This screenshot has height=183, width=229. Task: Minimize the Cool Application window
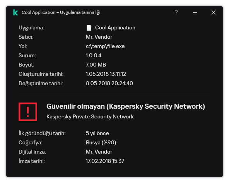coord(195,12)
